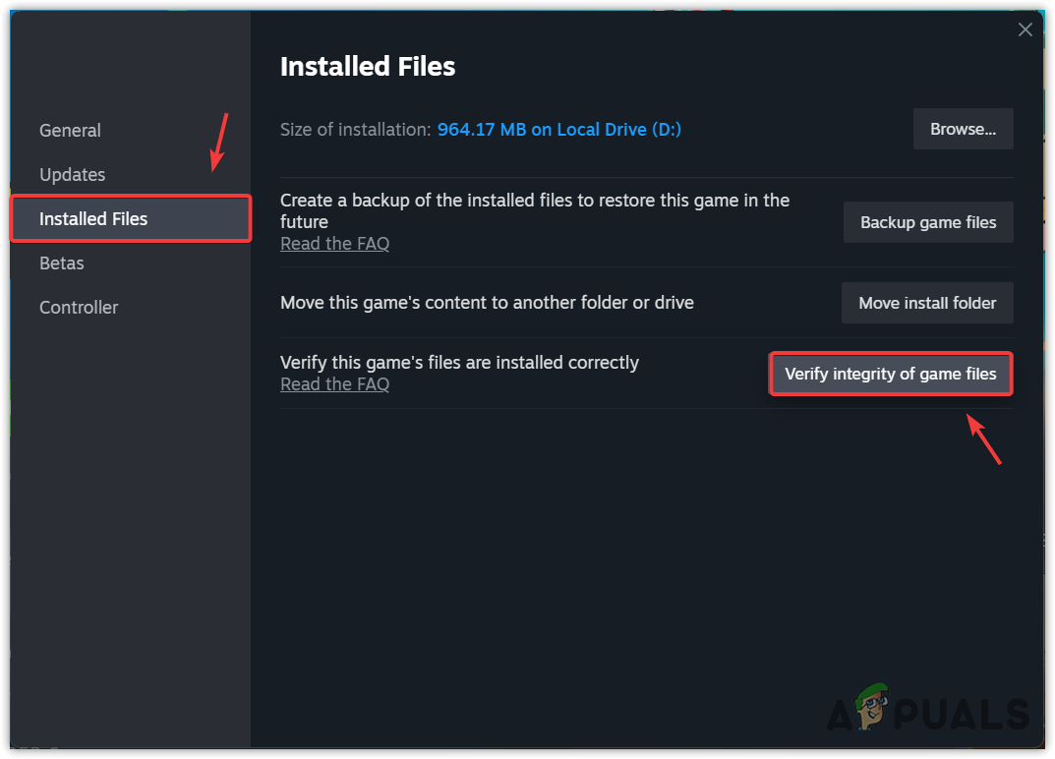The height and width of the screenshot is (759, 1055).
Task: Click the Installed Files page heading
Action: pos(368,66)
